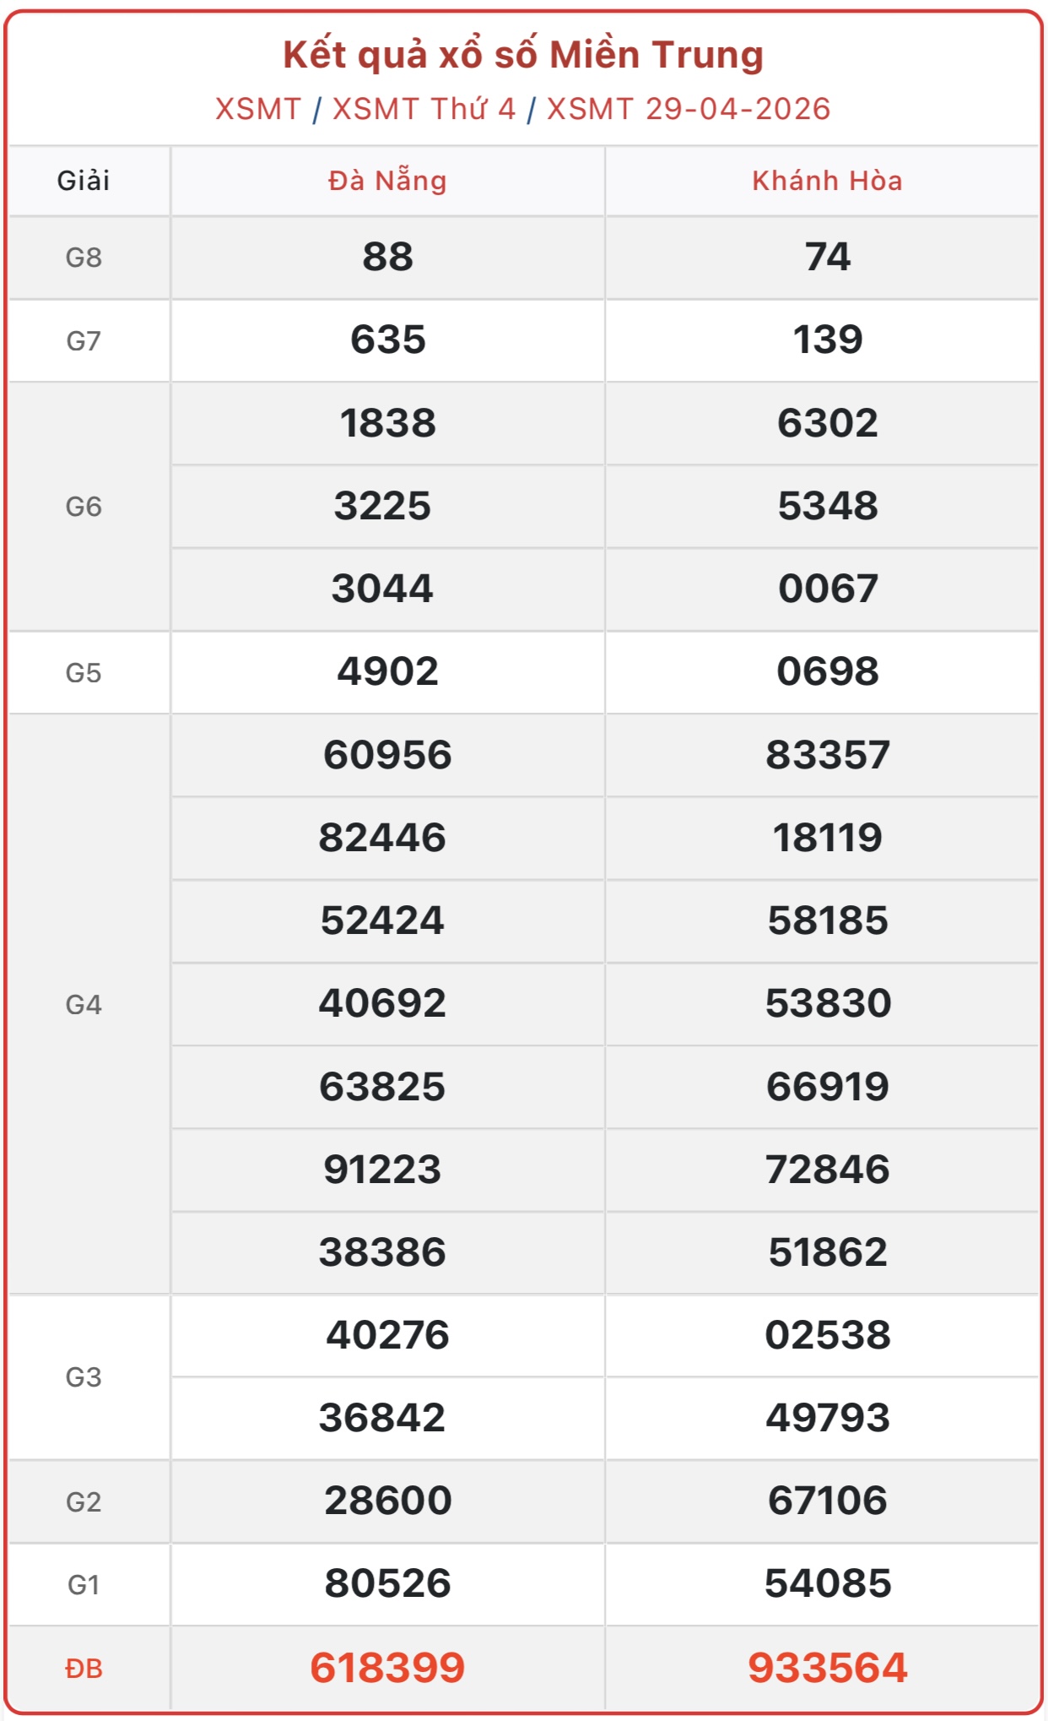This screenshot has width=1048, height=1721.
Task: Click the title Kết quả xổ số Miền Trung
Action: pos(523,55)
